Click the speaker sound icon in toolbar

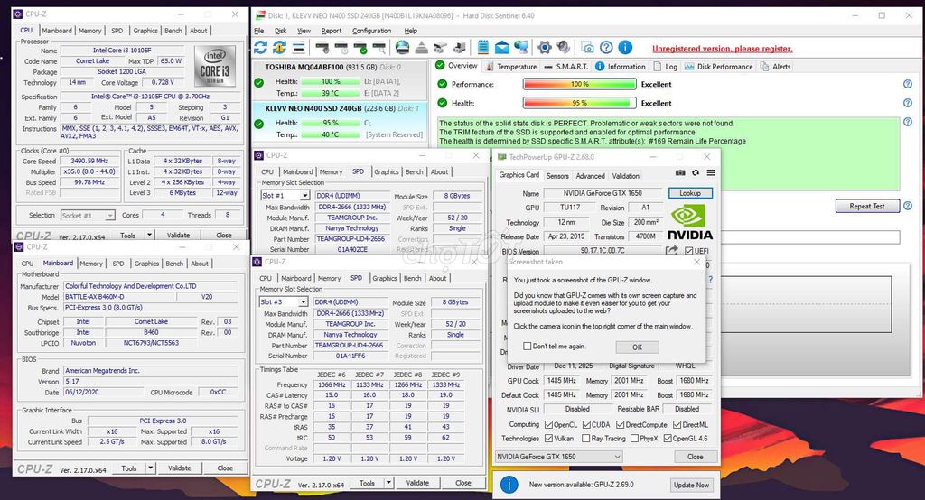[x=564, y=47]
